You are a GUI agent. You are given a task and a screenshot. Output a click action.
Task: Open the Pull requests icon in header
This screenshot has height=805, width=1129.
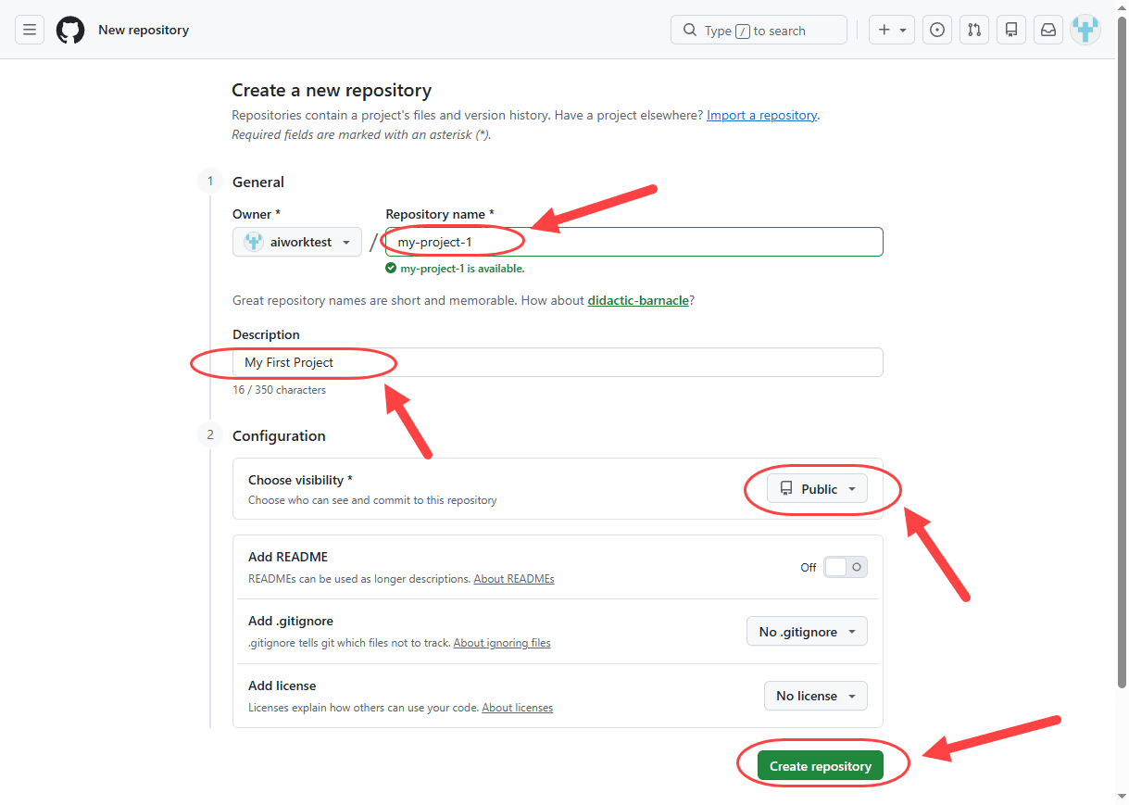tap(974, 30)
